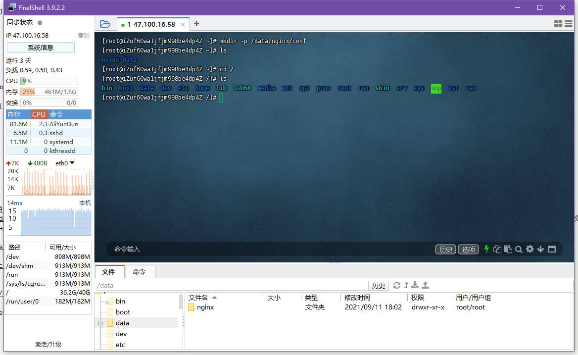Open terminal settings gear icon
This screenshot has height=355, width=578.
(530, 249)
